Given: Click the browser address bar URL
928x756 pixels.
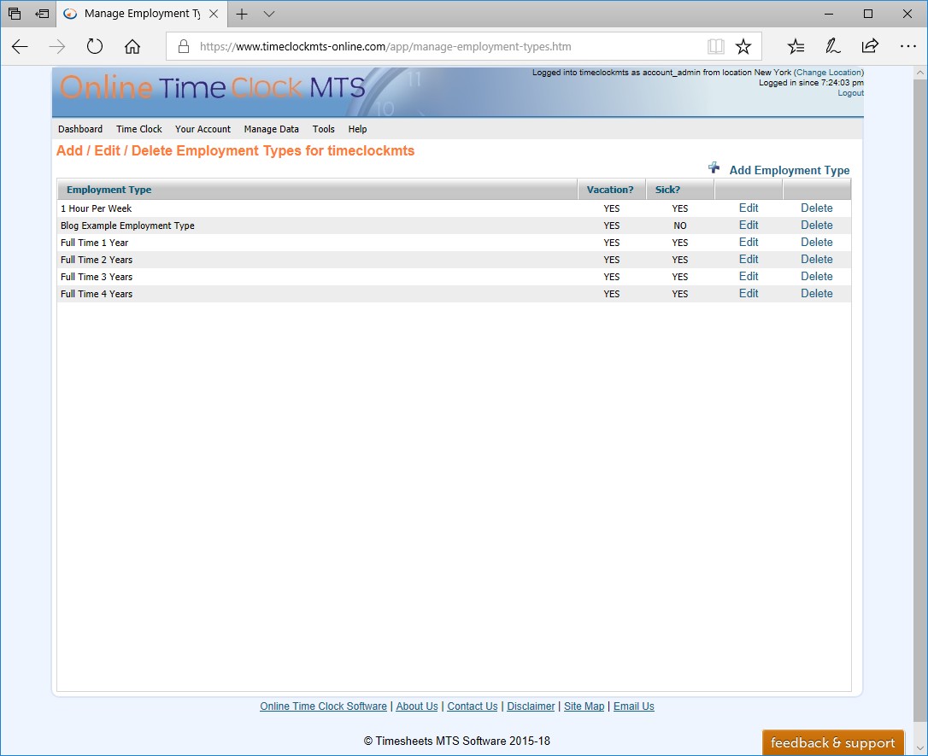Looking at the screenshot, I should click(385, 46).
